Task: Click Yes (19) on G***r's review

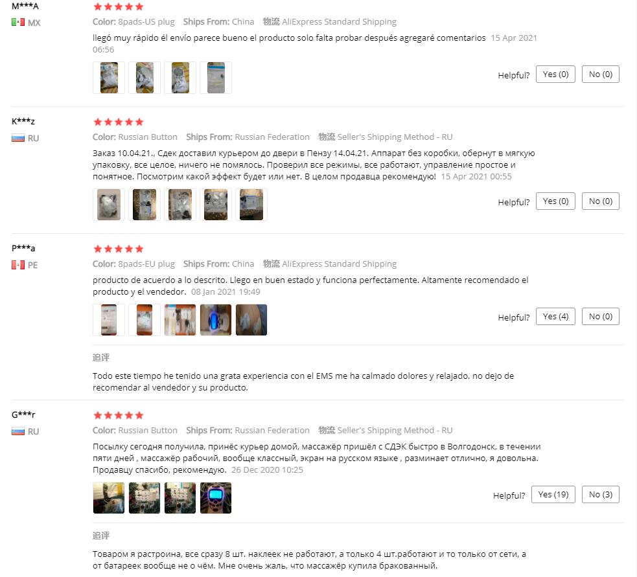Action: 553,495
